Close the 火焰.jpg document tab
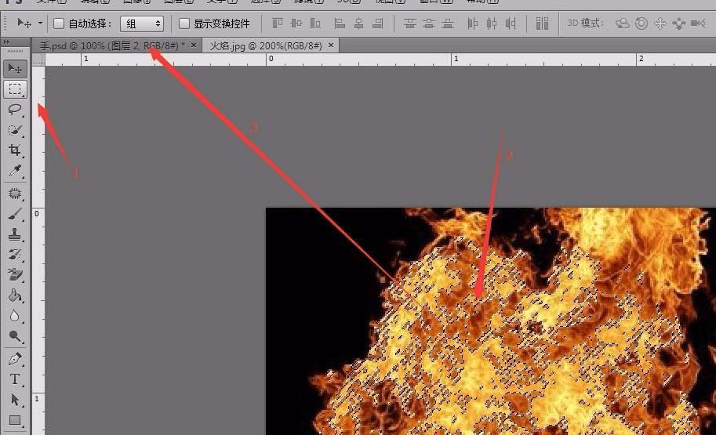Image resolution: width=716 pixels, height=435 pixels. (x=331, y=45)
